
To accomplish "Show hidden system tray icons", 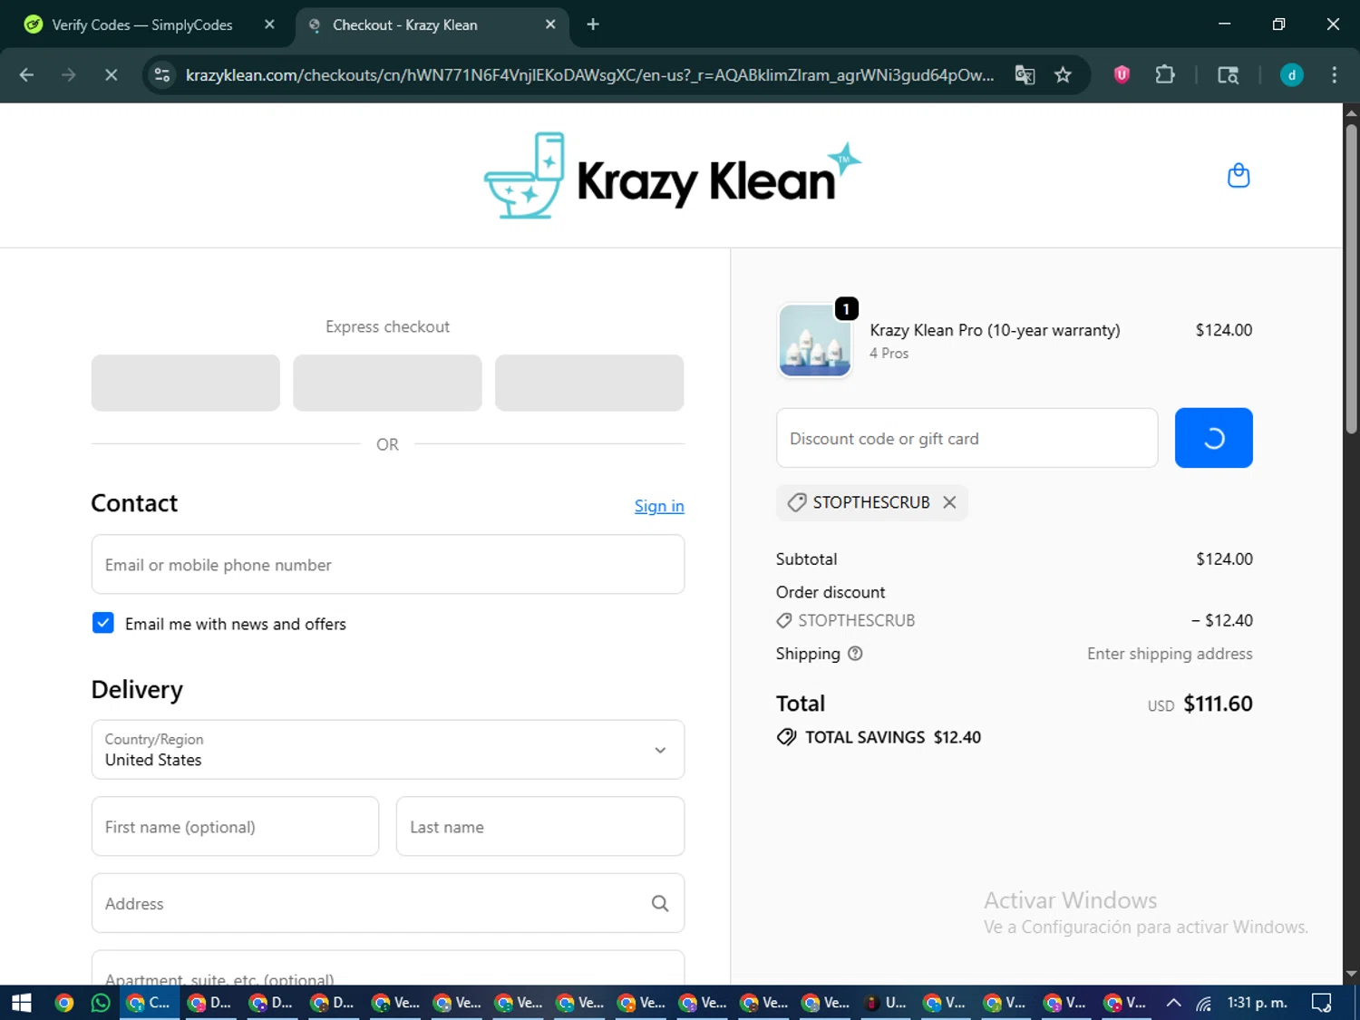I will pos(1173,1003).
